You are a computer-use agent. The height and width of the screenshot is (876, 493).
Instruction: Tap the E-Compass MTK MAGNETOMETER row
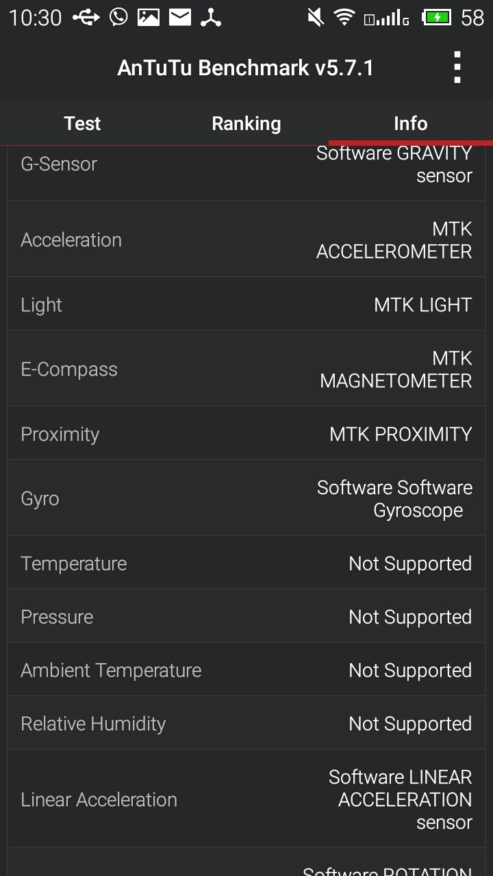tap(246, 369)
